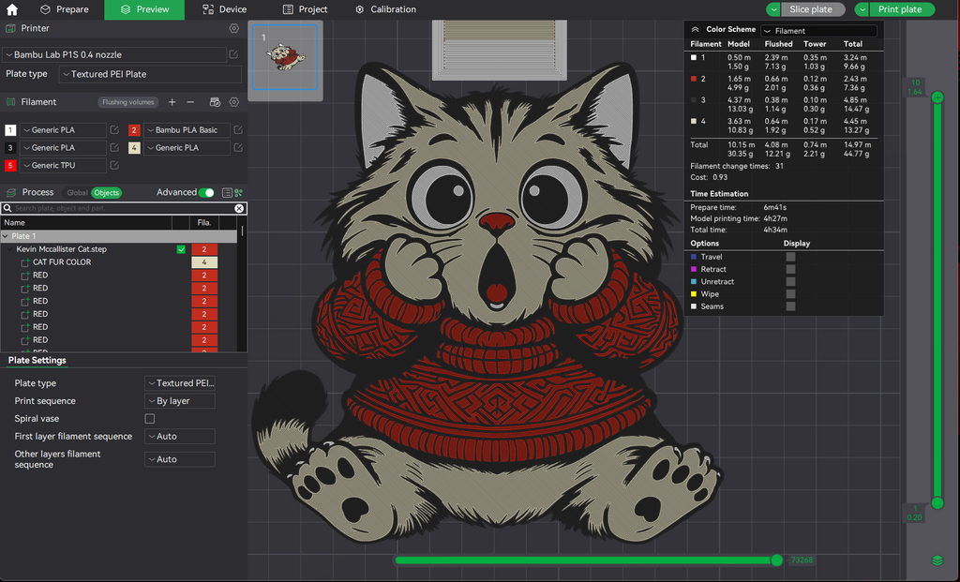Open the Print sequence dropdown

tap(180, 401)
